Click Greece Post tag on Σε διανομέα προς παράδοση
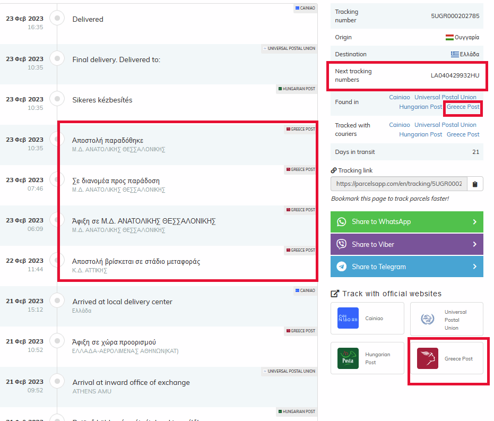 (300, 169)
